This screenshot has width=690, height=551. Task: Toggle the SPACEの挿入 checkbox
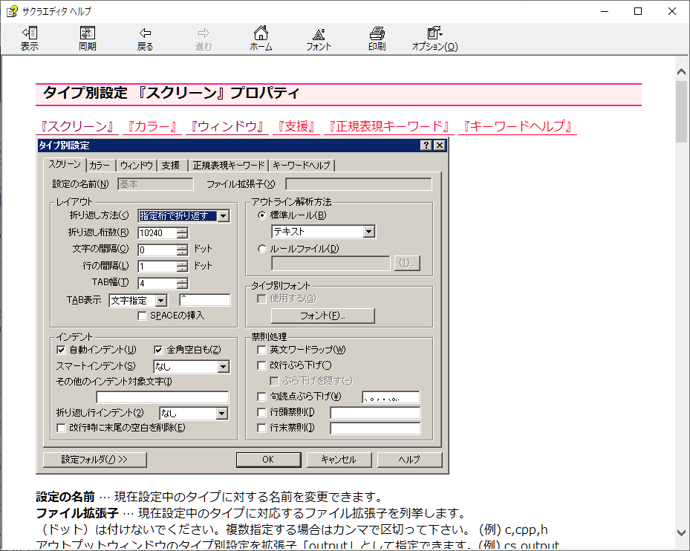tap(142, 316)
